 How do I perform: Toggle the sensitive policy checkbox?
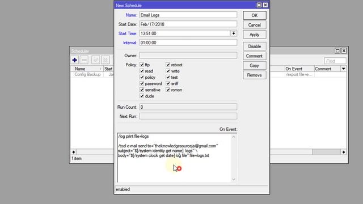tap(142, 90)
